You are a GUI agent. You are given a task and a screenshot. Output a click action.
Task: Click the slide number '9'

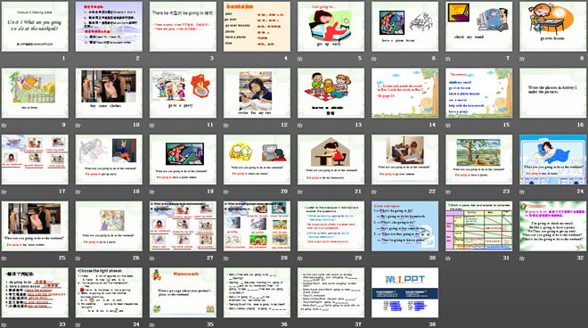click(x=63, y=125)
